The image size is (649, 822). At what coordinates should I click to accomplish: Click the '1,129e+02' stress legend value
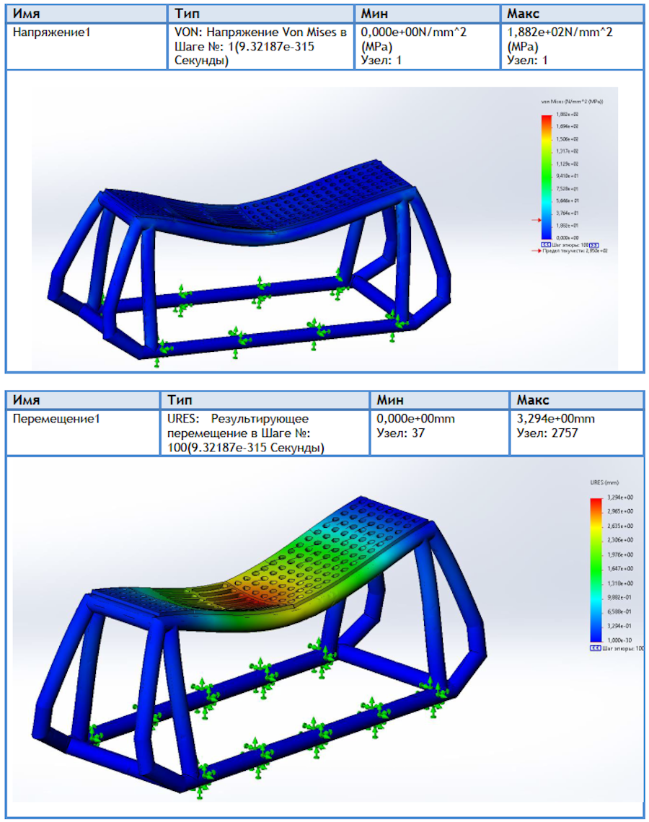coord(568,164)
